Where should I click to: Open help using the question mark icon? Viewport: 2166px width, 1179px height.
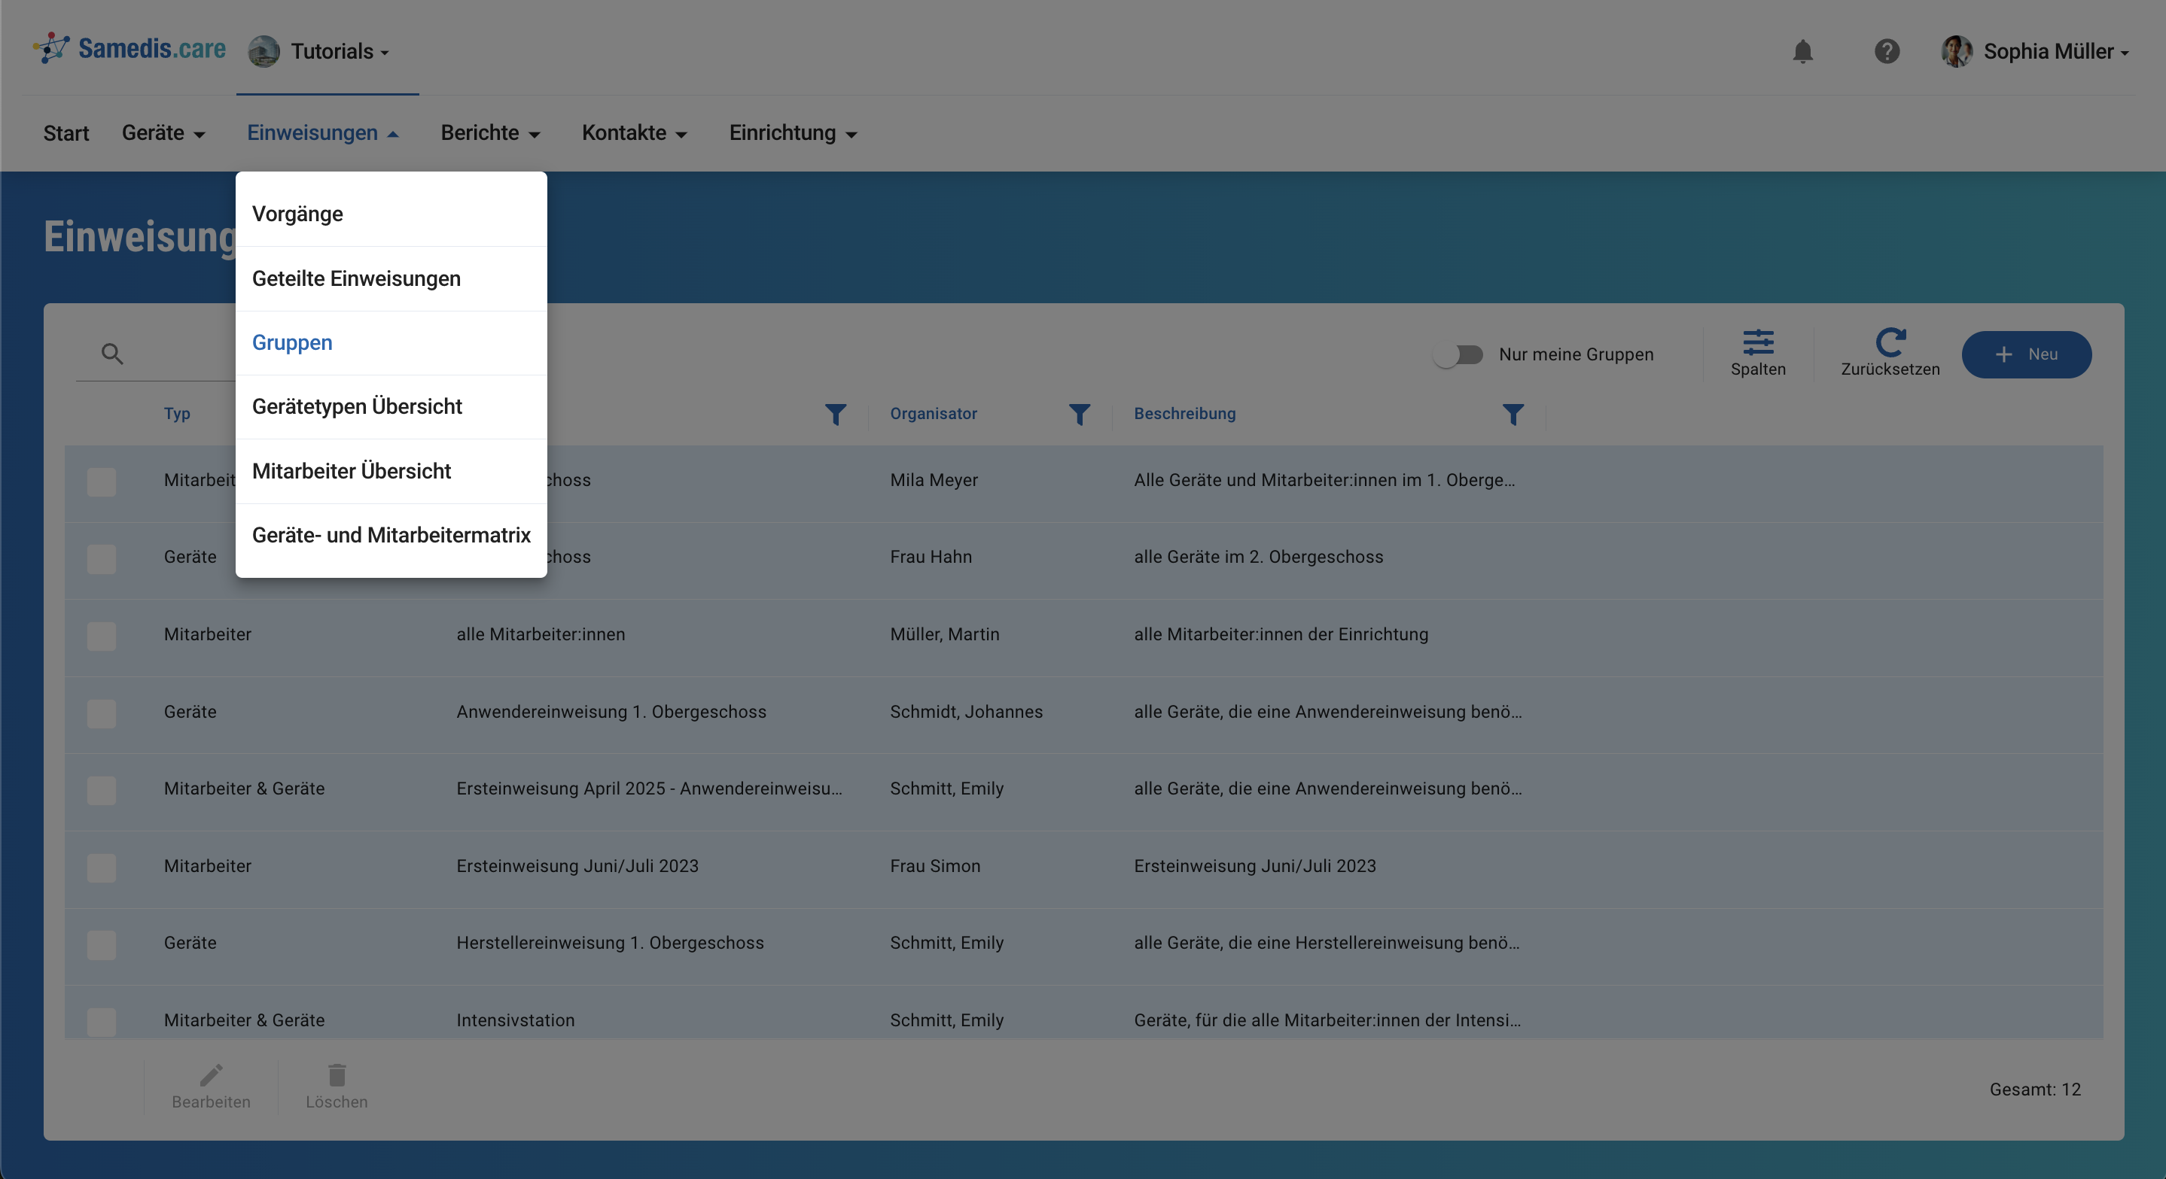click(x=1887, y=52)
